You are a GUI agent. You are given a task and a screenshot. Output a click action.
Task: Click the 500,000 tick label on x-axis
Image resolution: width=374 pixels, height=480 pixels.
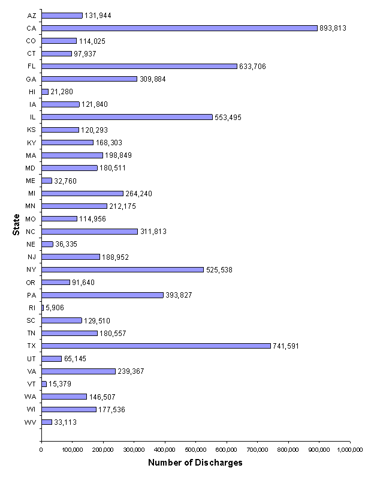point(195,449)
